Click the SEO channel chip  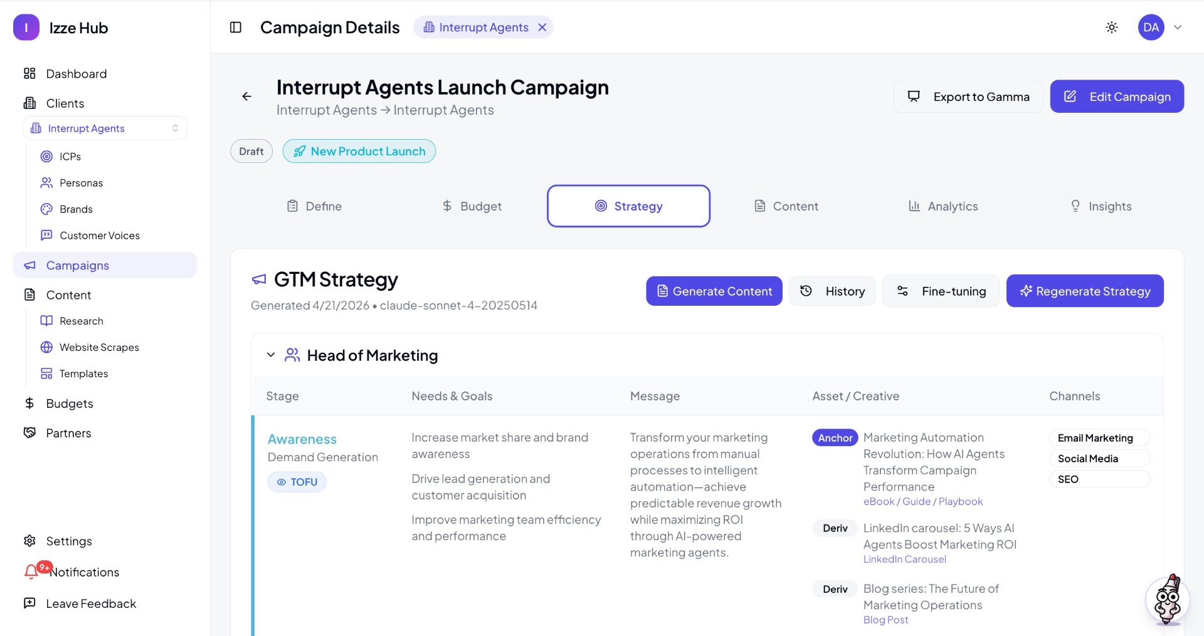1099,479
